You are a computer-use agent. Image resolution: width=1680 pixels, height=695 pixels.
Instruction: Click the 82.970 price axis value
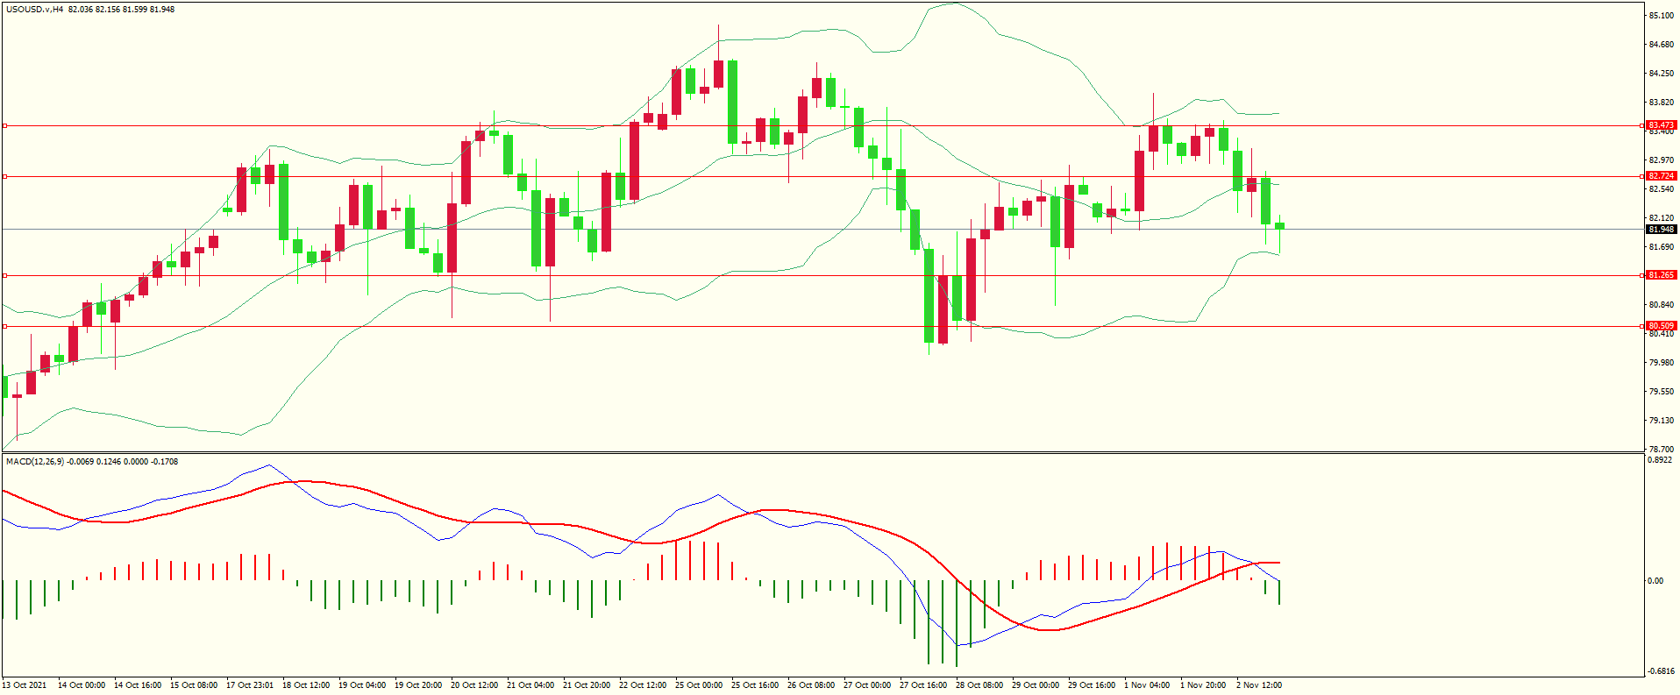(1662, 160)
